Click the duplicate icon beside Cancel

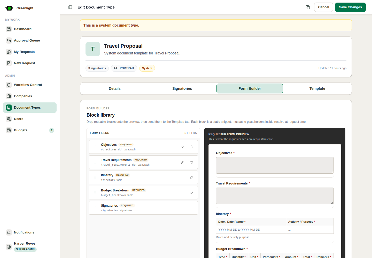click(308, 7)
